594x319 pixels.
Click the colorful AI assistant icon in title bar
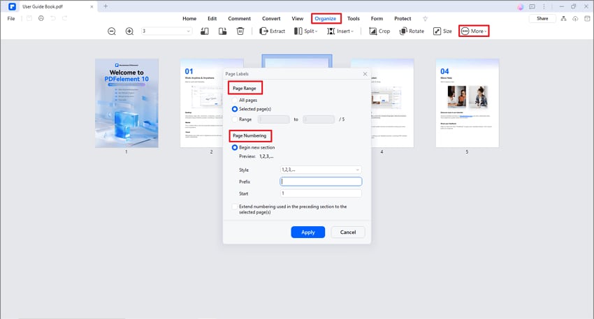point(521,7)
